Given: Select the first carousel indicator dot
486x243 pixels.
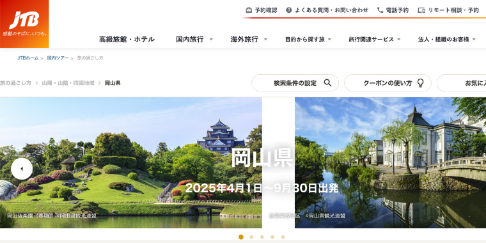Looking at the screenshot, I should point(241,237).
